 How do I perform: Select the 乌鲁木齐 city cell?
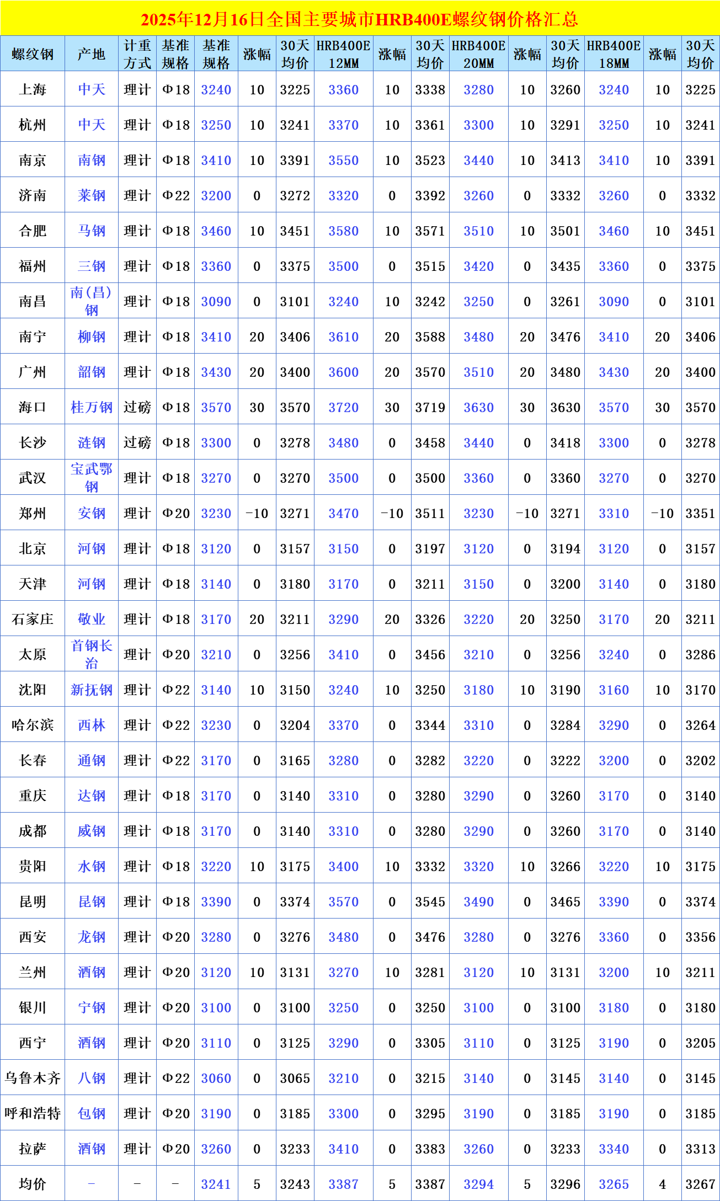[33, 1077]
